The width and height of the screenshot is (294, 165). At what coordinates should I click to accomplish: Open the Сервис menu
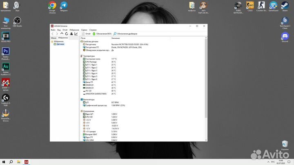click(84, 30)
